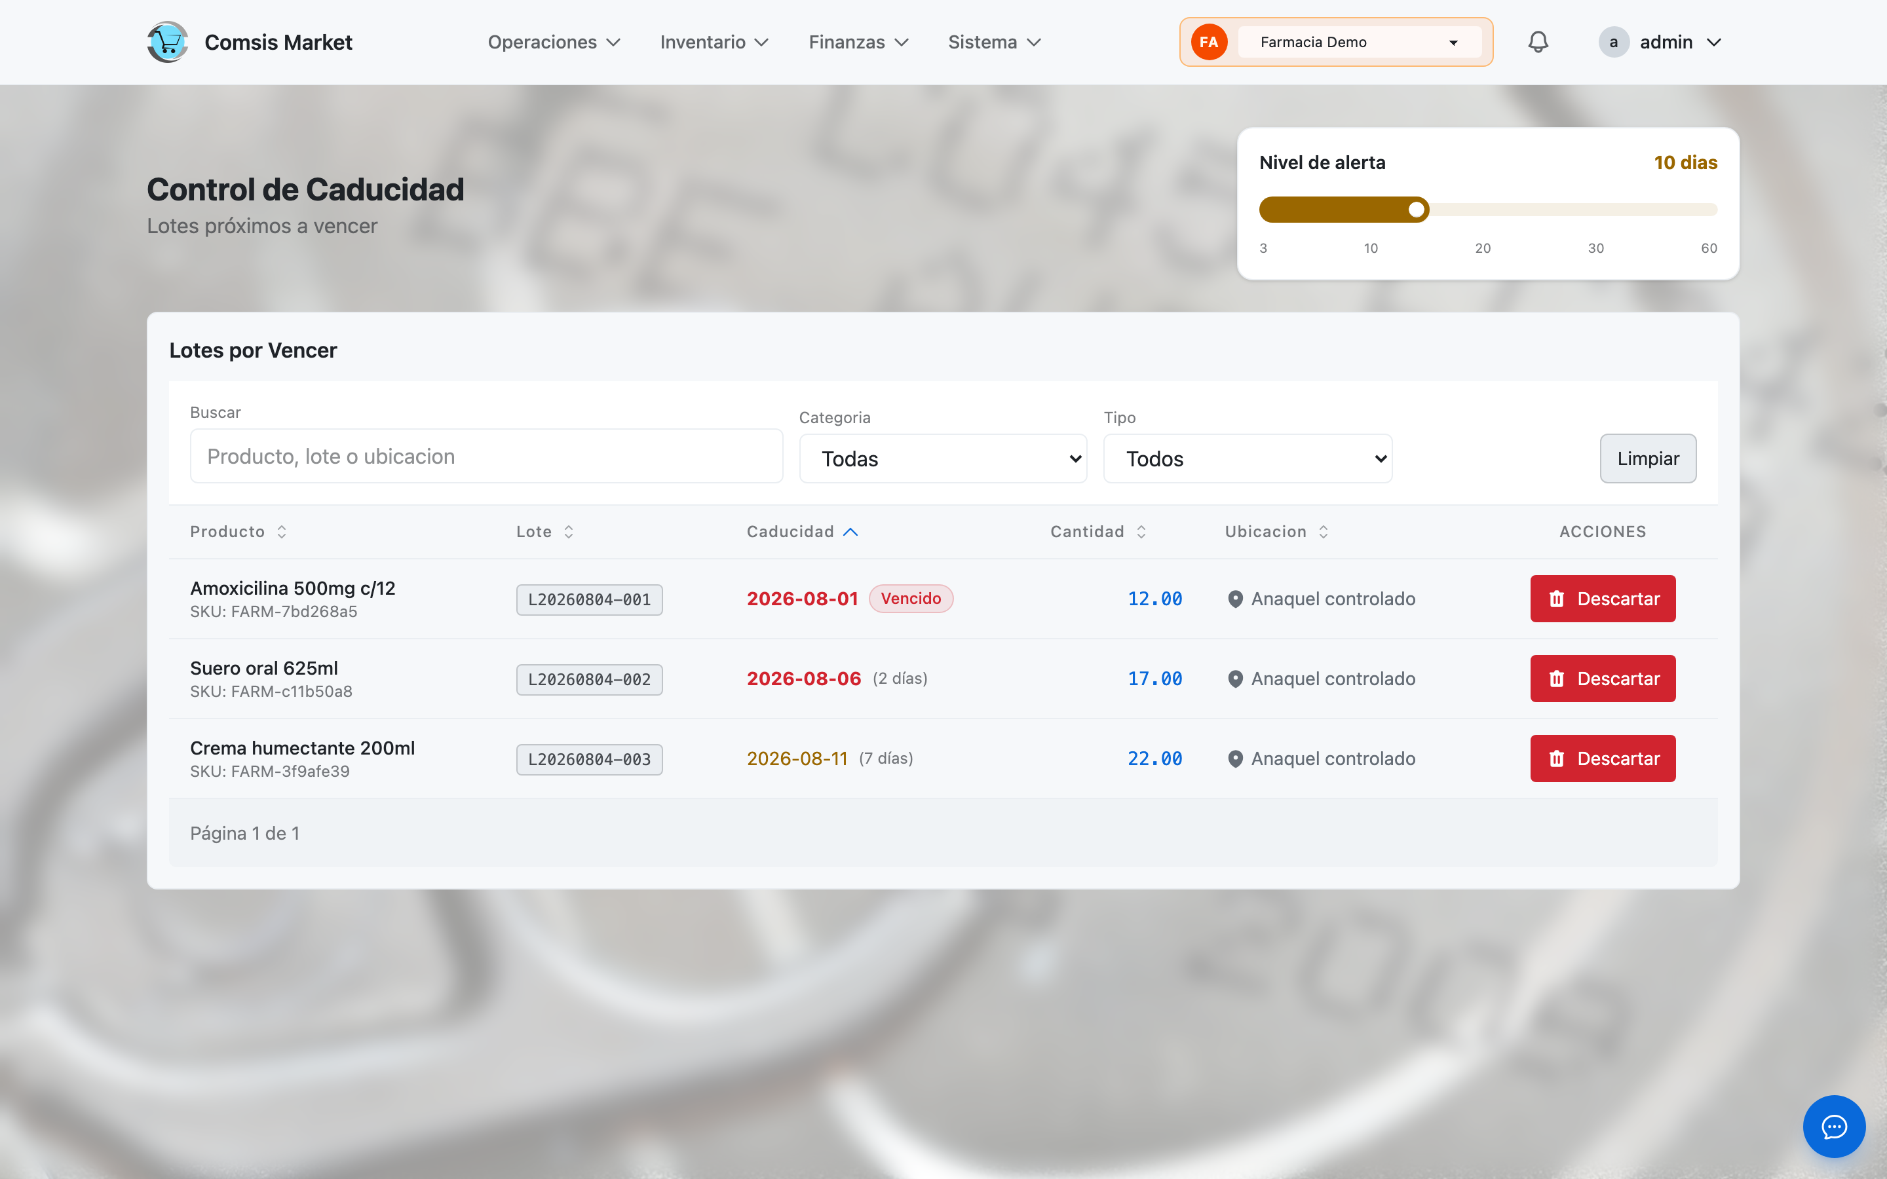The height and width of the screenshot is (1179, 1887).
Task: Click the (7 días) remaining label
Action: coord(886,758)
